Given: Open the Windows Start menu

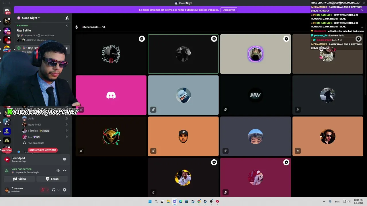Looking at the screenshot, I should click(x=150, y=201).
